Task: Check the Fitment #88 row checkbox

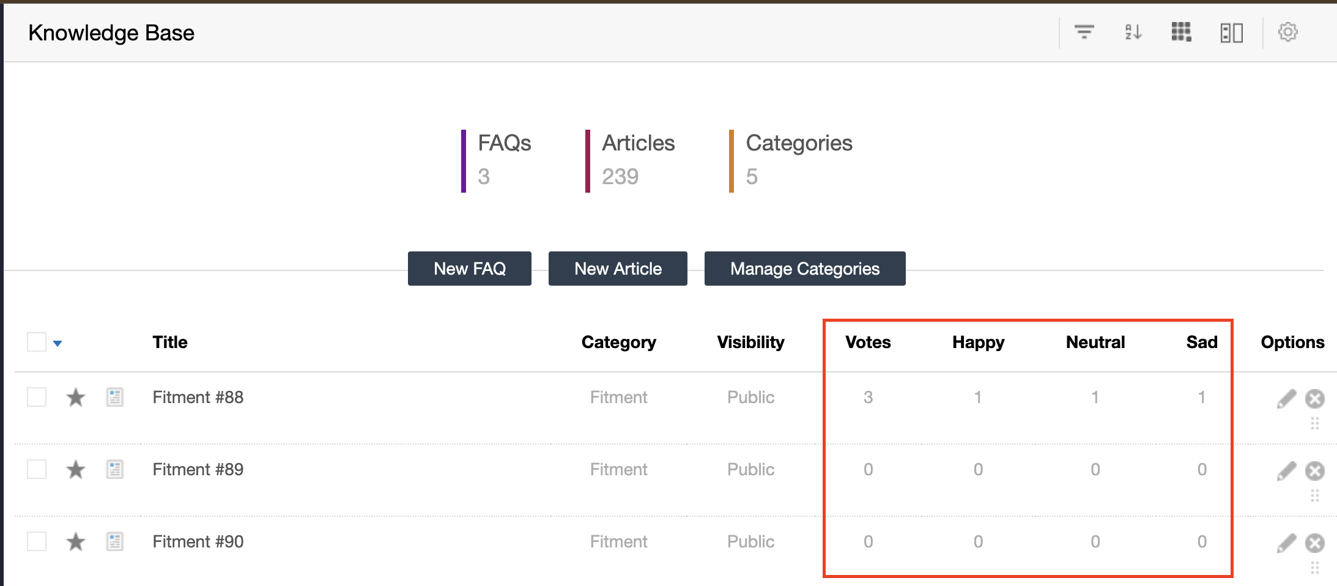Action: [37, 397]
